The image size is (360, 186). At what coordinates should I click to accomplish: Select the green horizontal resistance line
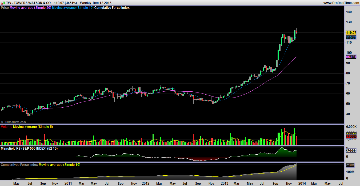(307, 34)
